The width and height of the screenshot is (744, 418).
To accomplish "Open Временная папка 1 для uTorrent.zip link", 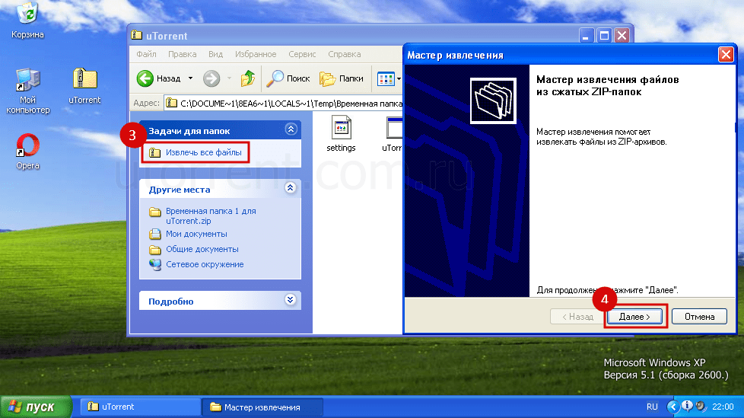I will click(211, 215).
